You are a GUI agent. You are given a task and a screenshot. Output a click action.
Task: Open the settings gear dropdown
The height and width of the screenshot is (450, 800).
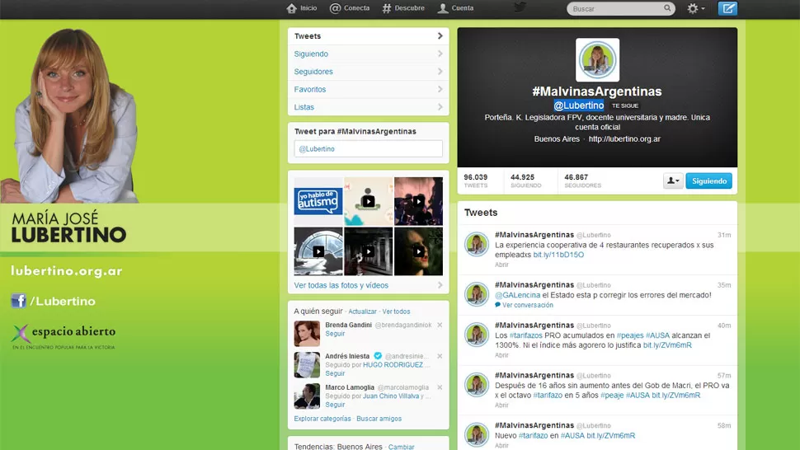695,8
